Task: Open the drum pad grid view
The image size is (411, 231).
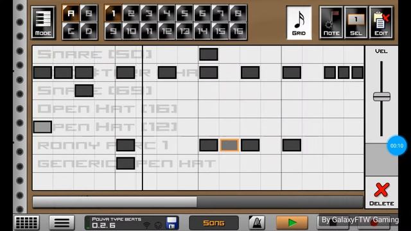Action: [26, 223]
